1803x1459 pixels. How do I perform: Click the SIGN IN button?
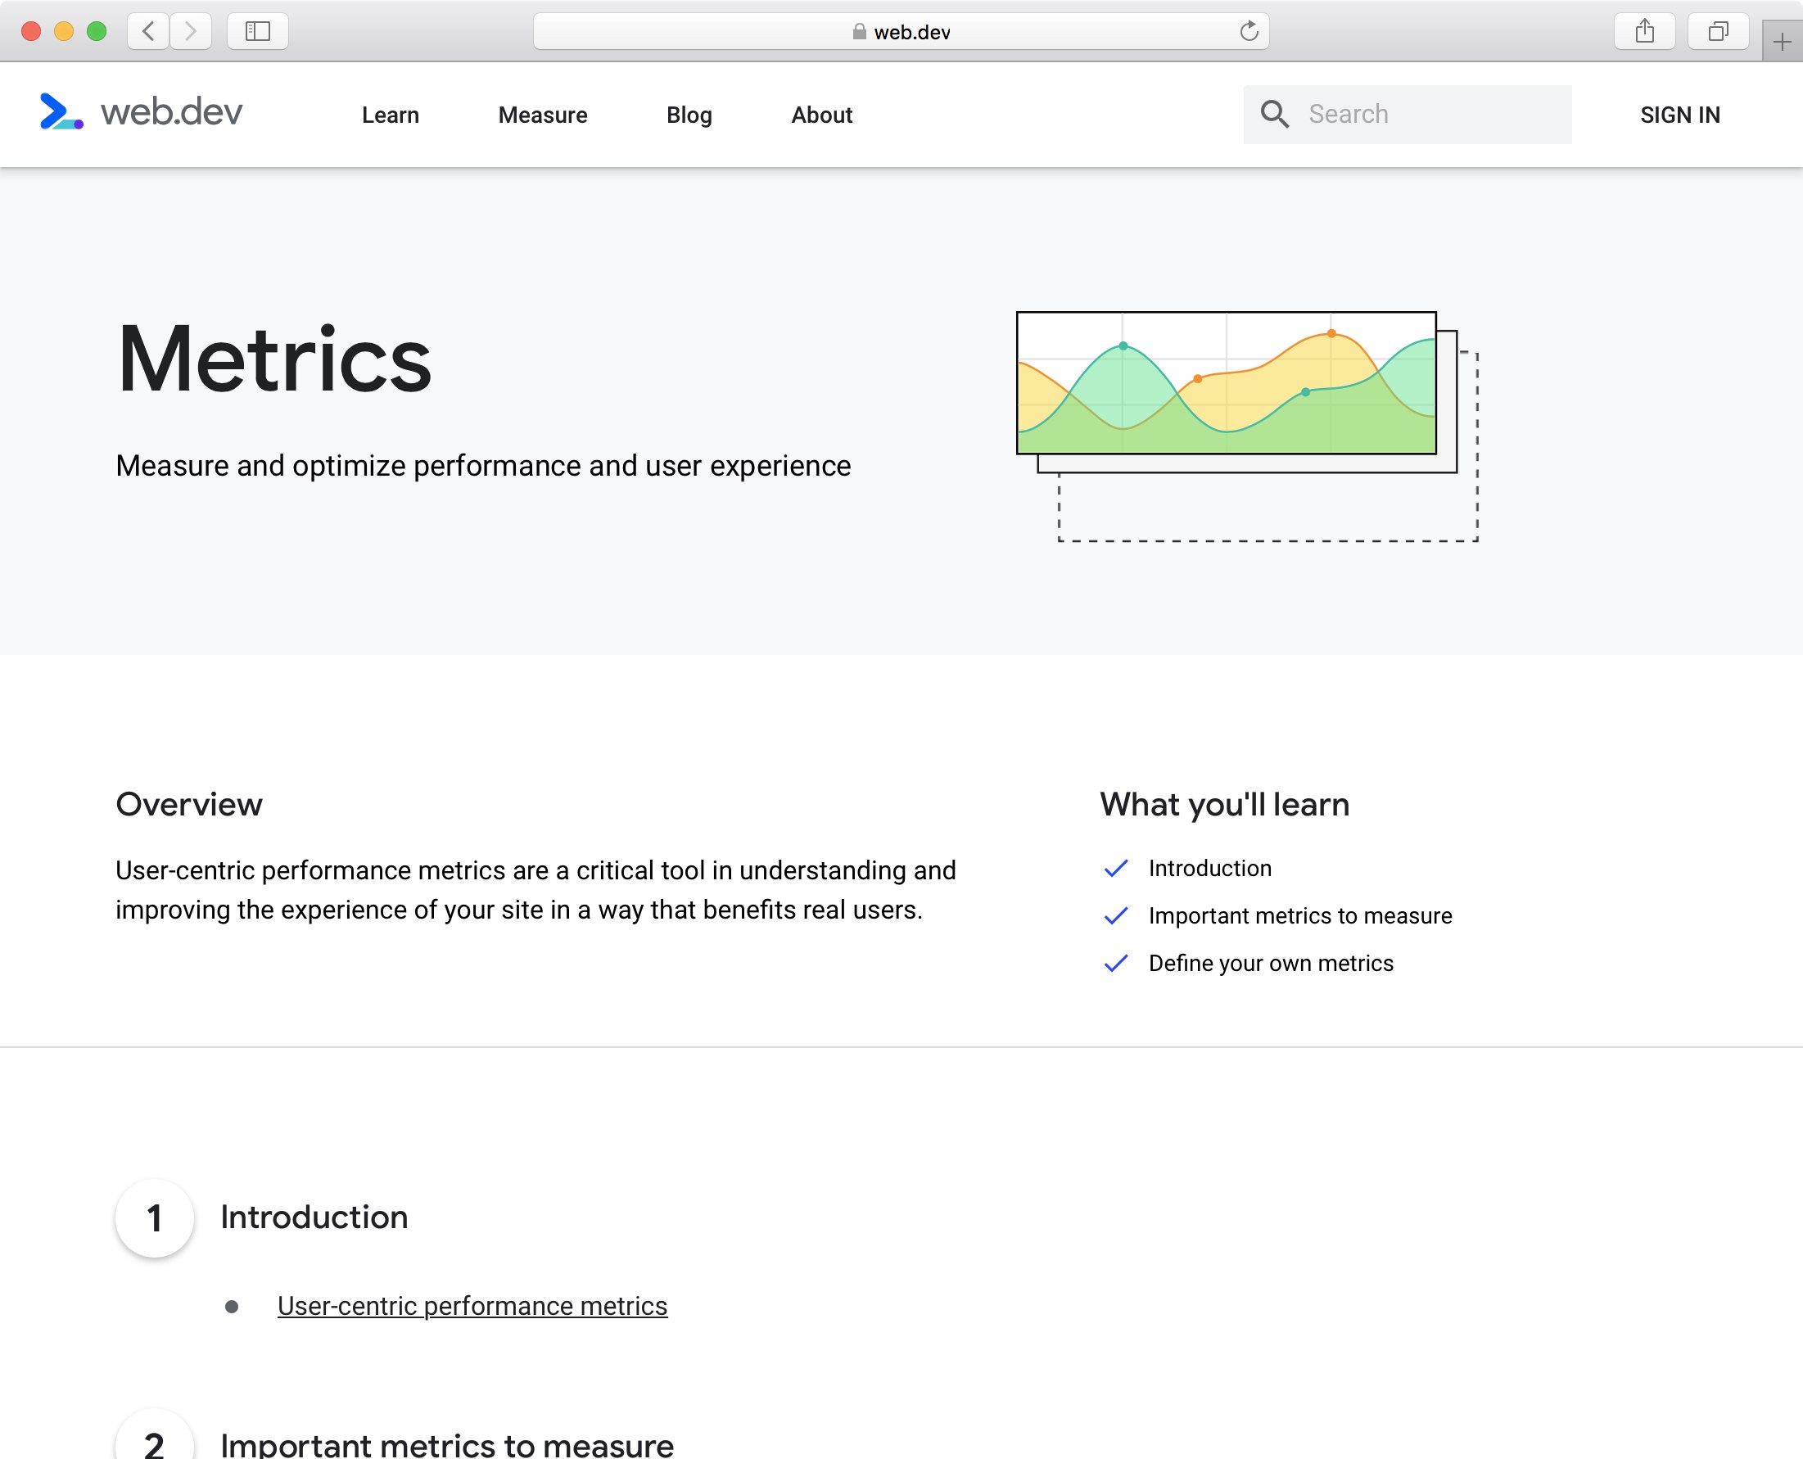point(1679,115)
